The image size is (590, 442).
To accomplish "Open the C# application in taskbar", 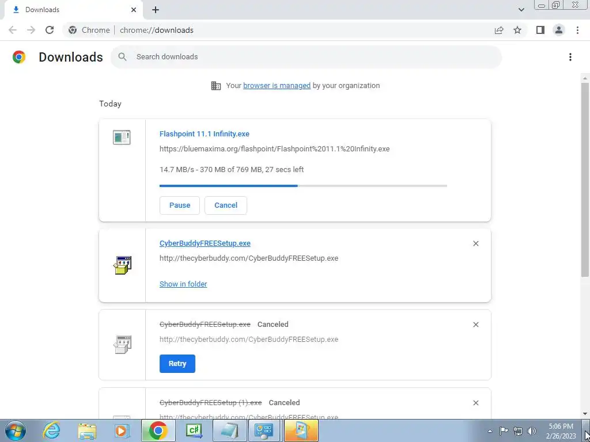I will click(x=194, y=430).
